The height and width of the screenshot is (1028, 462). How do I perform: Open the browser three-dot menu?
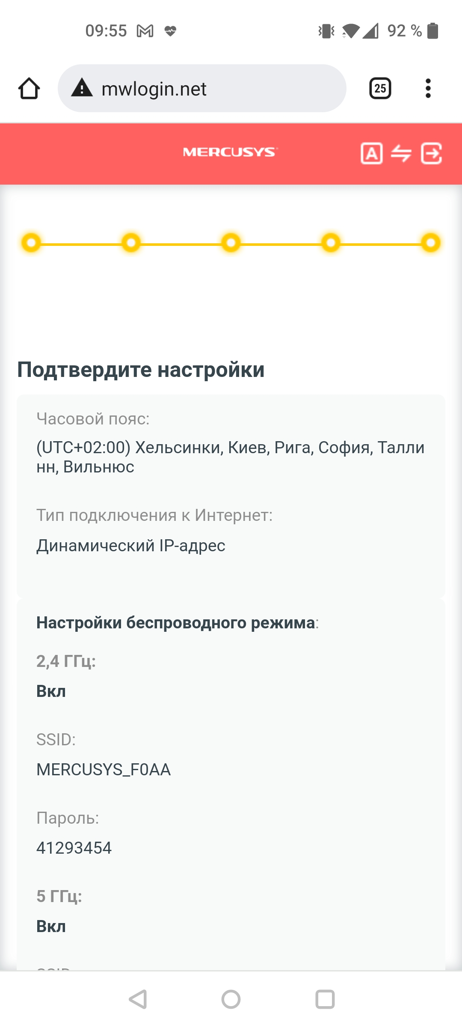tap(428, 89)
